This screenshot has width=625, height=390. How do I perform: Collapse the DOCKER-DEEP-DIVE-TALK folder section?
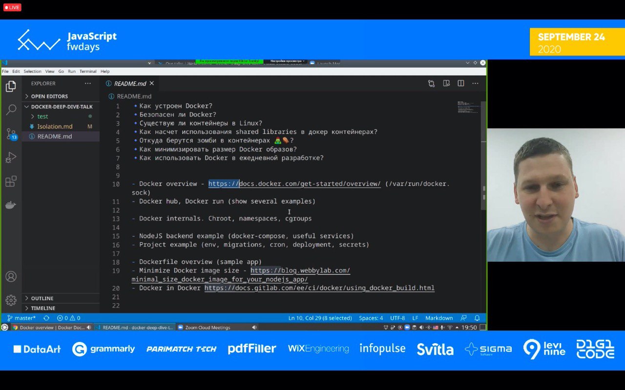click(61, 106)
